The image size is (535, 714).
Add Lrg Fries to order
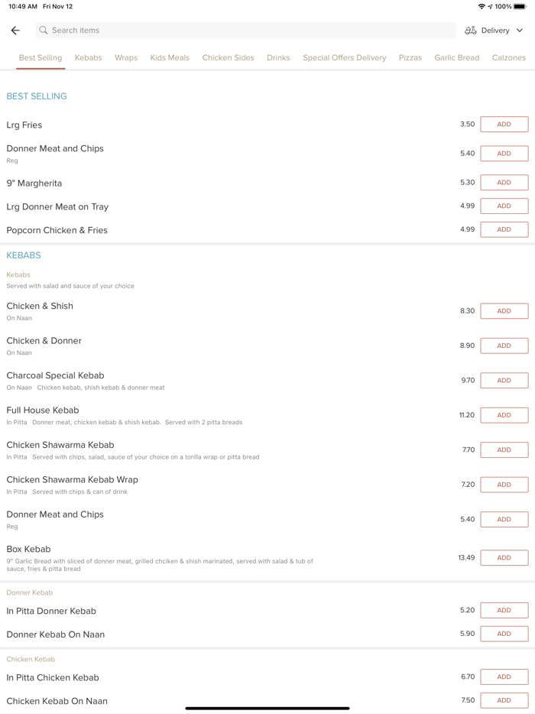click(504, 125)
